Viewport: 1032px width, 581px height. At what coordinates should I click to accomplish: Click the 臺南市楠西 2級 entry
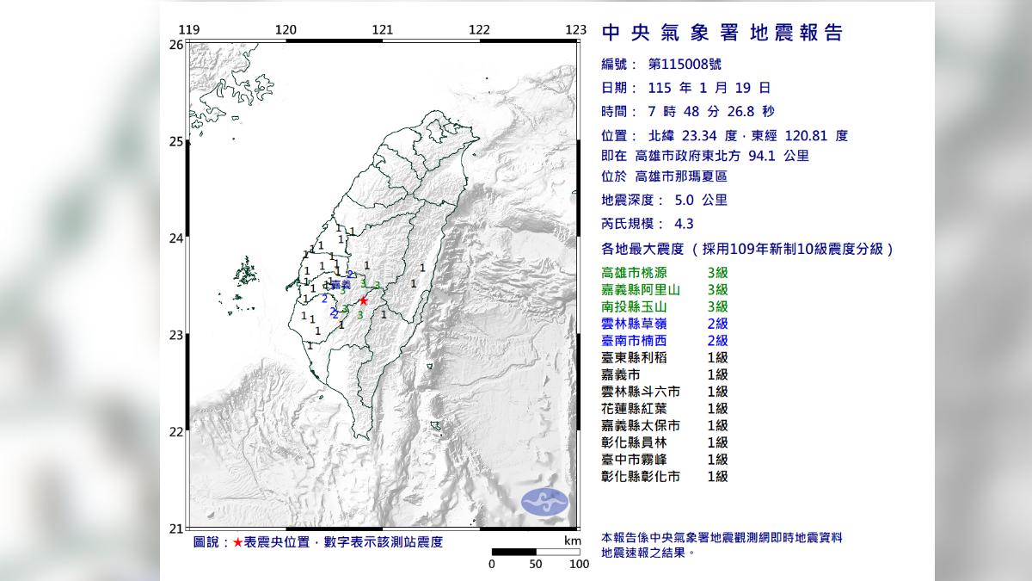click(665, 341)
